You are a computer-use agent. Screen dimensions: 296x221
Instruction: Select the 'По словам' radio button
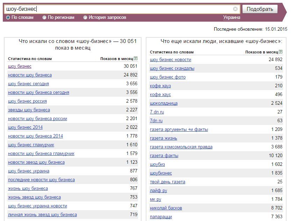coord(8,17)
